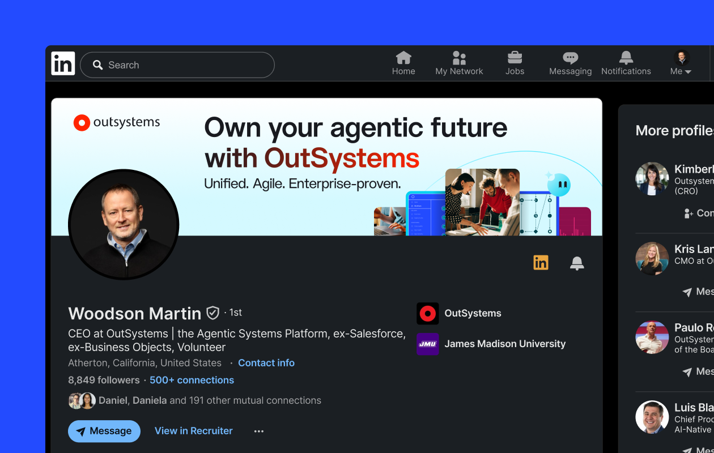Image resolution: width=714 pixels, height=453 pixels.
Task: Open the three-dots More actions menu
Action: click(x=259, y=431)
